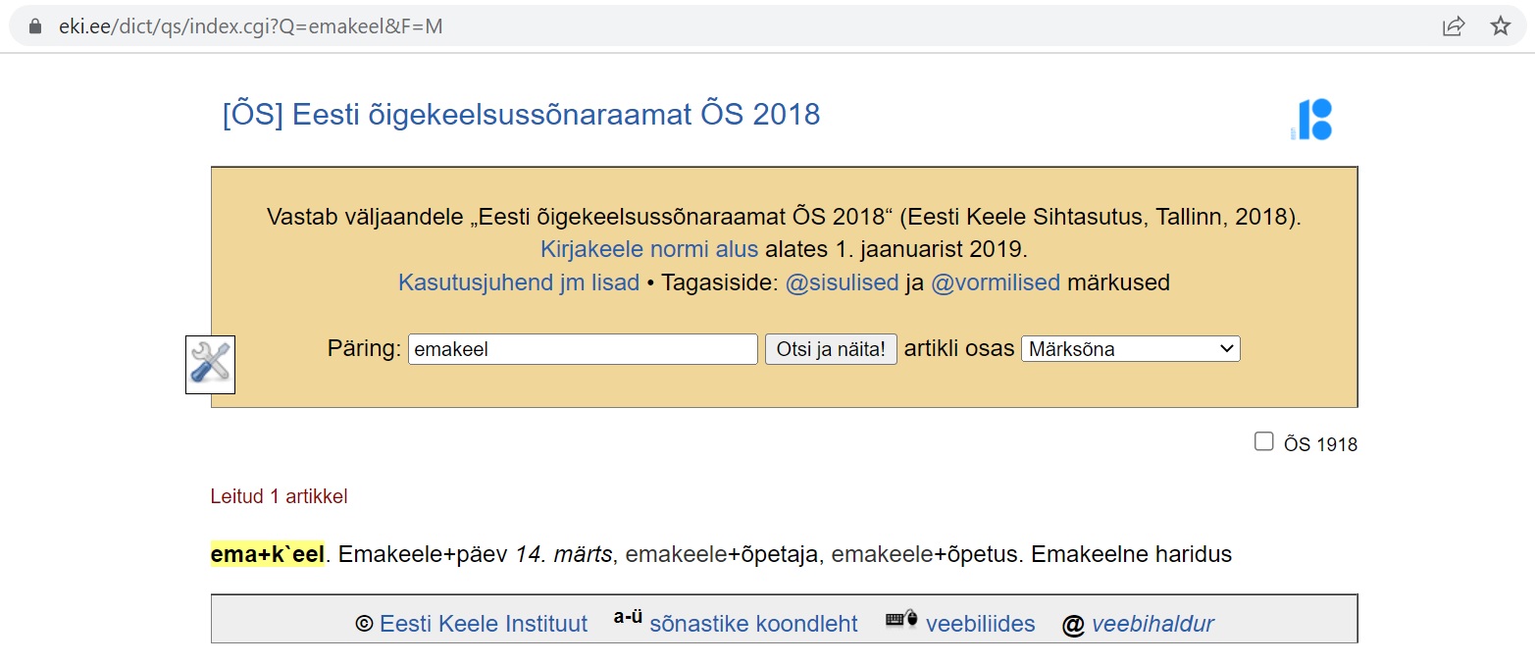Click the @ icon next to veebihaldur

coord(1075,624)
